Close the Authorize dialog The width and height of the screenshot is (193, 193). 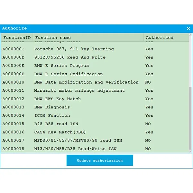tap(188, 28)
